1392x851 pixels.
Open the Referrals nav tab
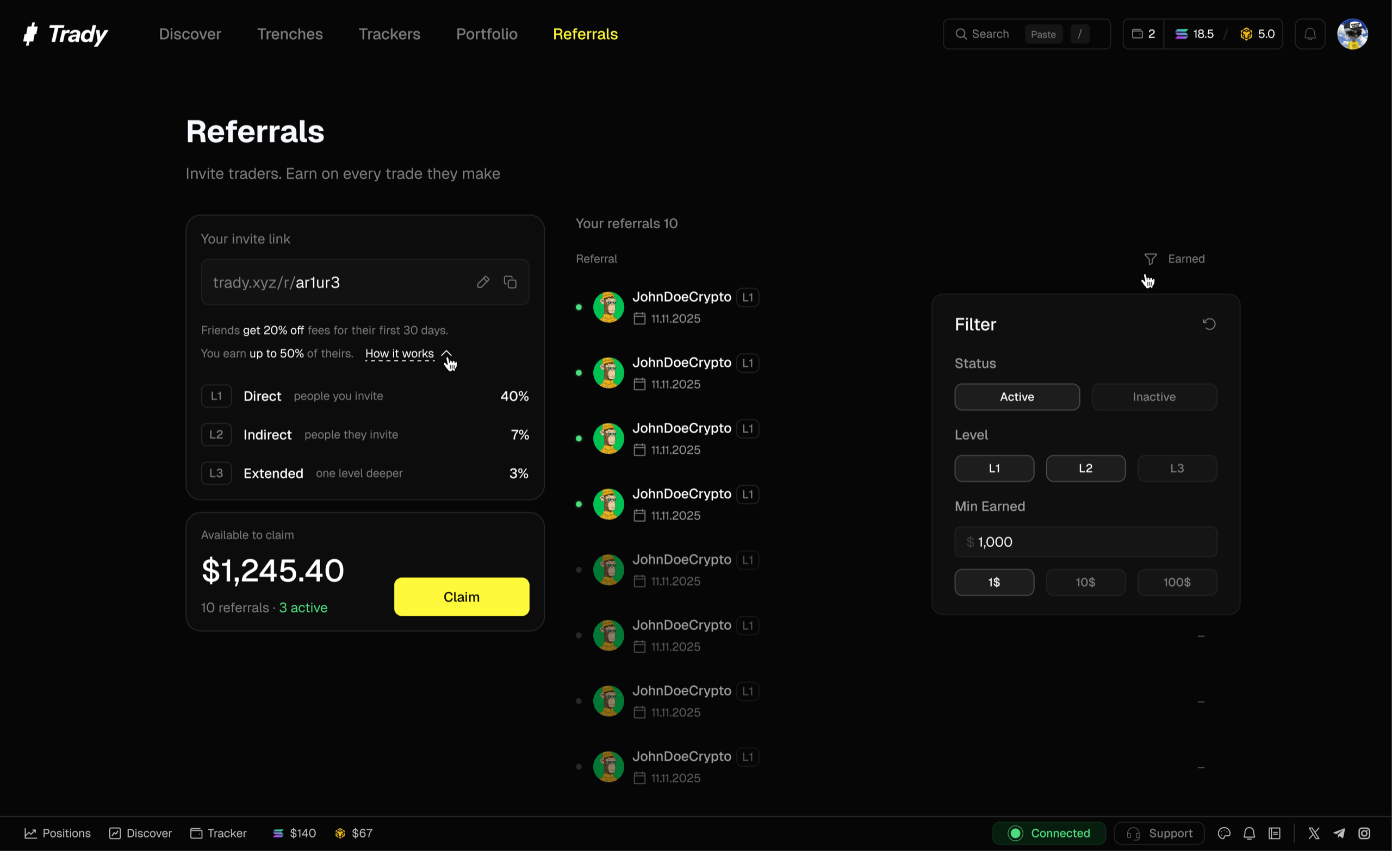pos(585,34)
